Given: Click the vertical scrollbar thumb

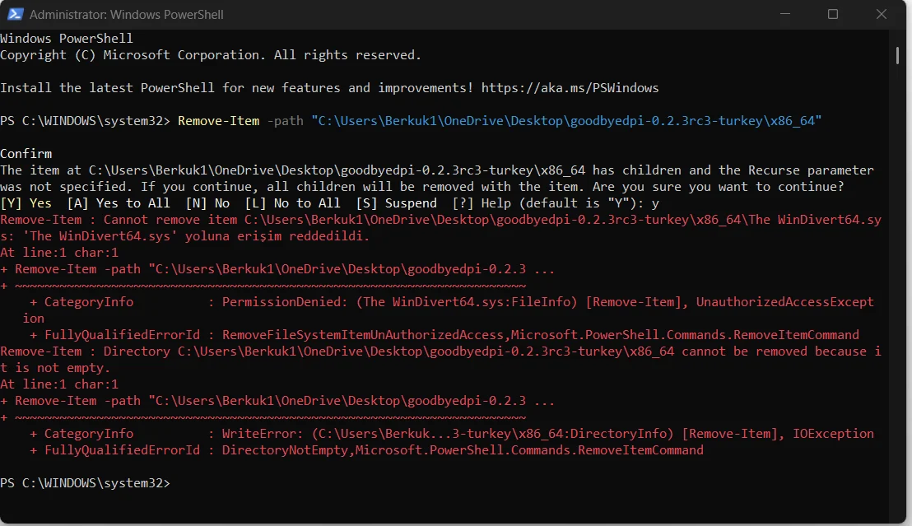Looking at the screenshot, I should [898, 56].
